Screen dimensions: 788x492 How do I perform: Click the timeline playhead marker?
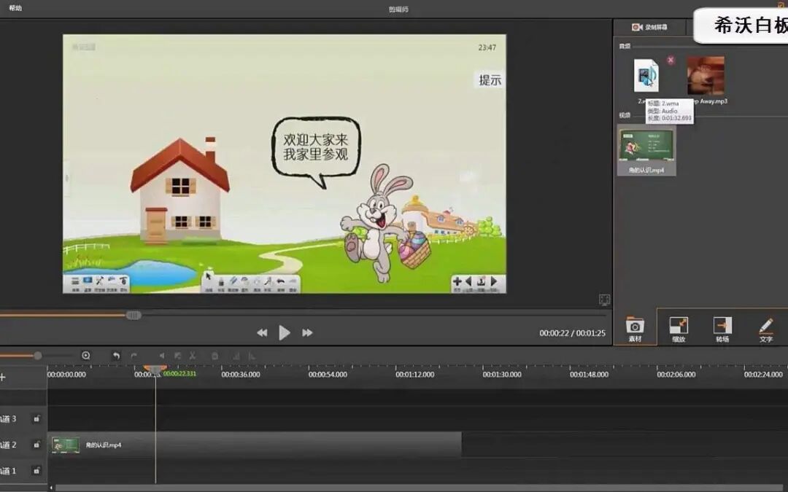tap(155, 370)
